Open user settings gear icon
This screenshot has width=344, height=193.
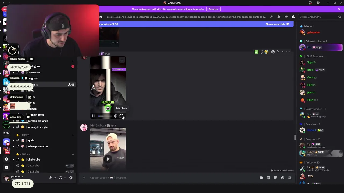click(71, 178)
